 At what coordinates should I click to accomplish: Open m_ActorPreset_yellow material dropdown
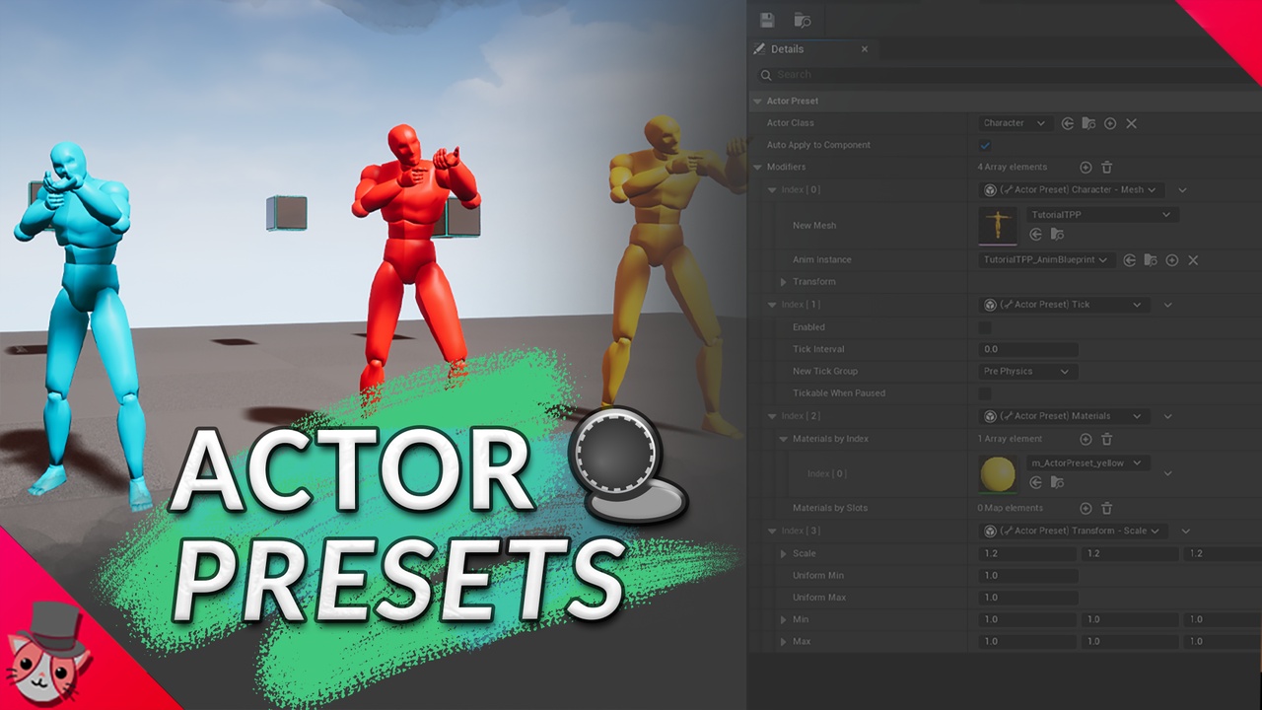[x=1087, y=463]
